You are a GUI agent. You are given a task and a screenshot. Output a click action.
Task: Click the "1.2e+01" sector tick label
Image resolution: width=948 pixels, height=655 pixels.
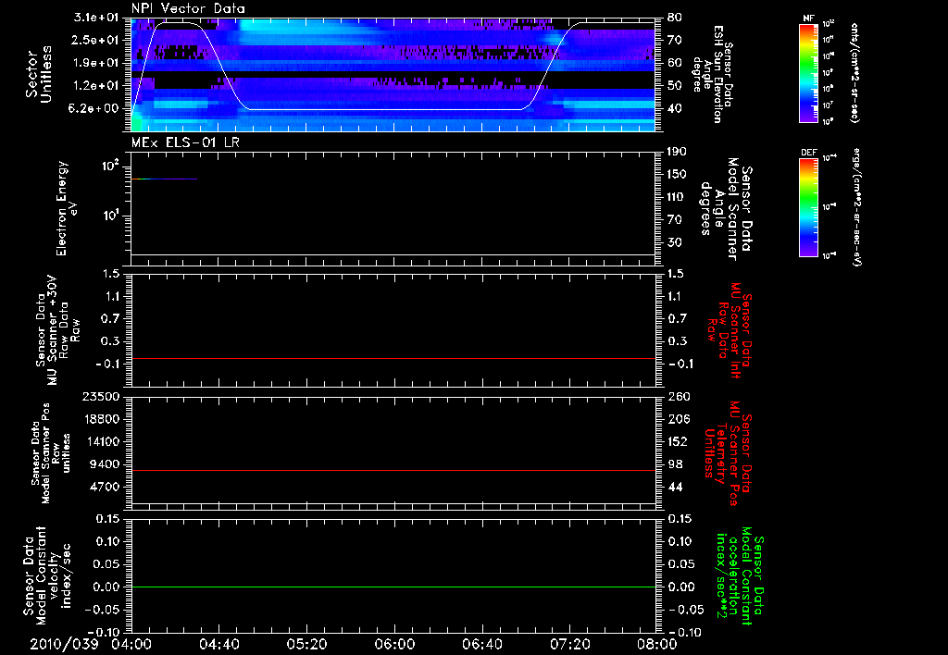tap(94, 86)
